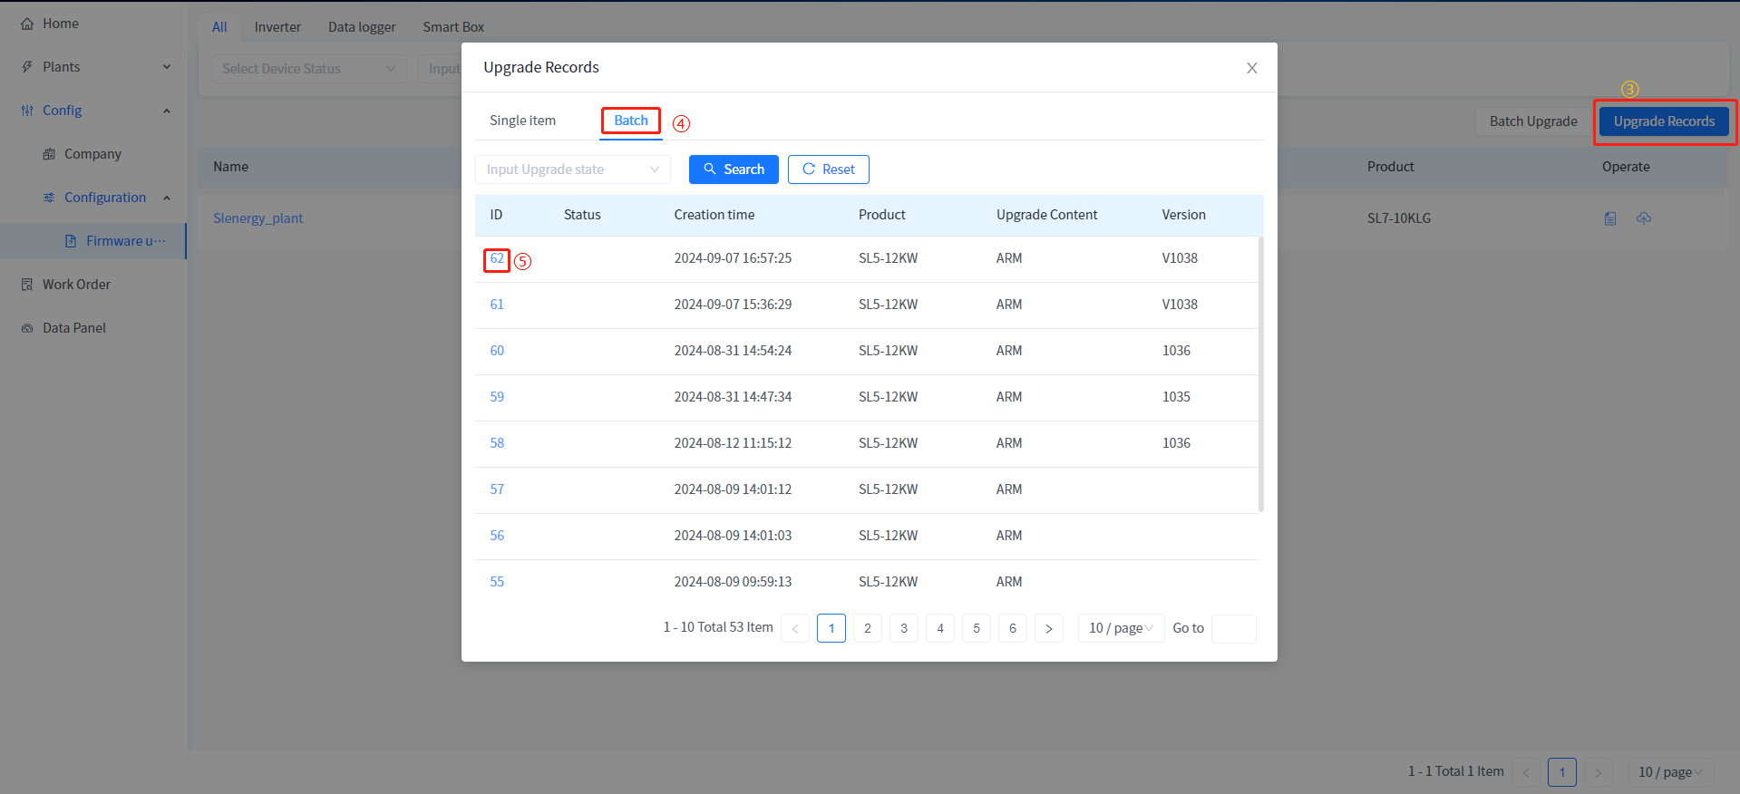Expand the 10 / page selector in dialog

click(1120, 628)
